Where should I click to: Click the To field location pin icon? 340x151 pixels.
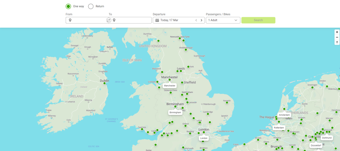(x=114, y=20)
